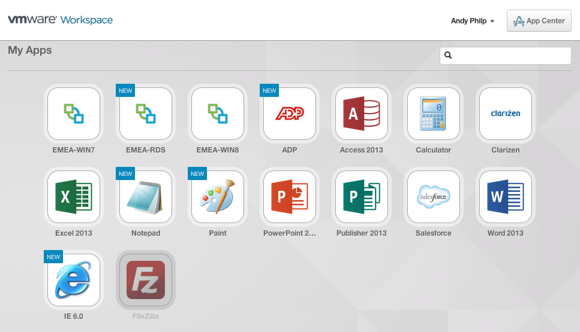Select the FileZilla app icon
Screen dimensions: 580x332
(x=146, y=280)
